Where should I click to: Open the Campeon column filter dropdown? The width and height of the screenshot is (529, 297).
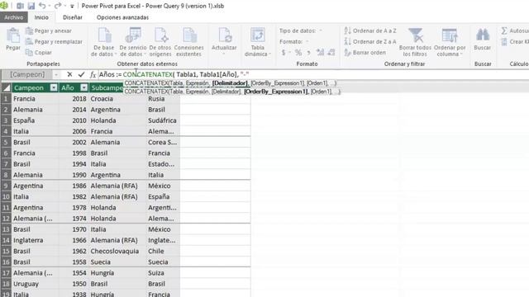click(54, 88)
